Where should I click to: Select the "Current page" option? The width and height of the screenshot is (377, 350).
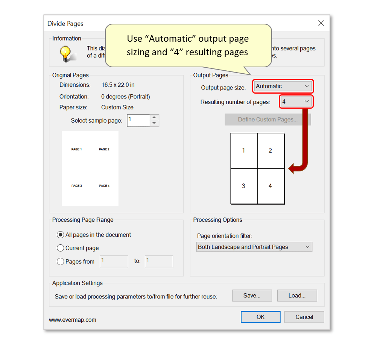60,248
